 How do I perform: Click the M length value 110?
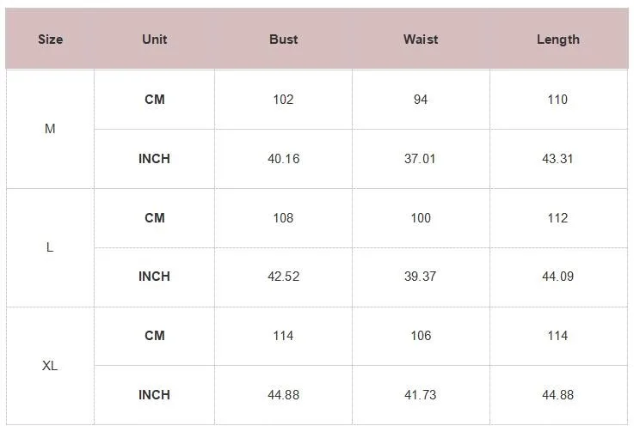click(557, 100)
